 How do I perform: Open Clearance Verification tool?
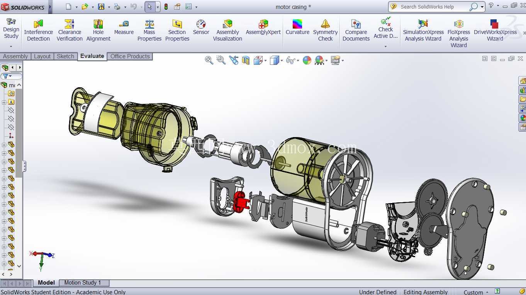70,30
